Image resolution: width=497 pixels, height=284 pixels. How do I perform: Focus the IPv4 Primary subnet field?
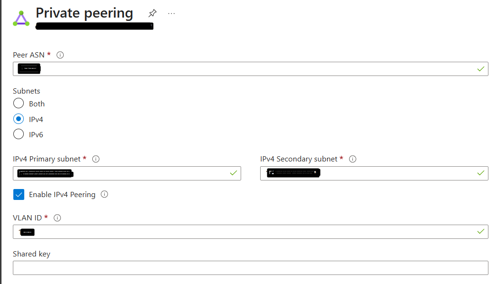127,173
